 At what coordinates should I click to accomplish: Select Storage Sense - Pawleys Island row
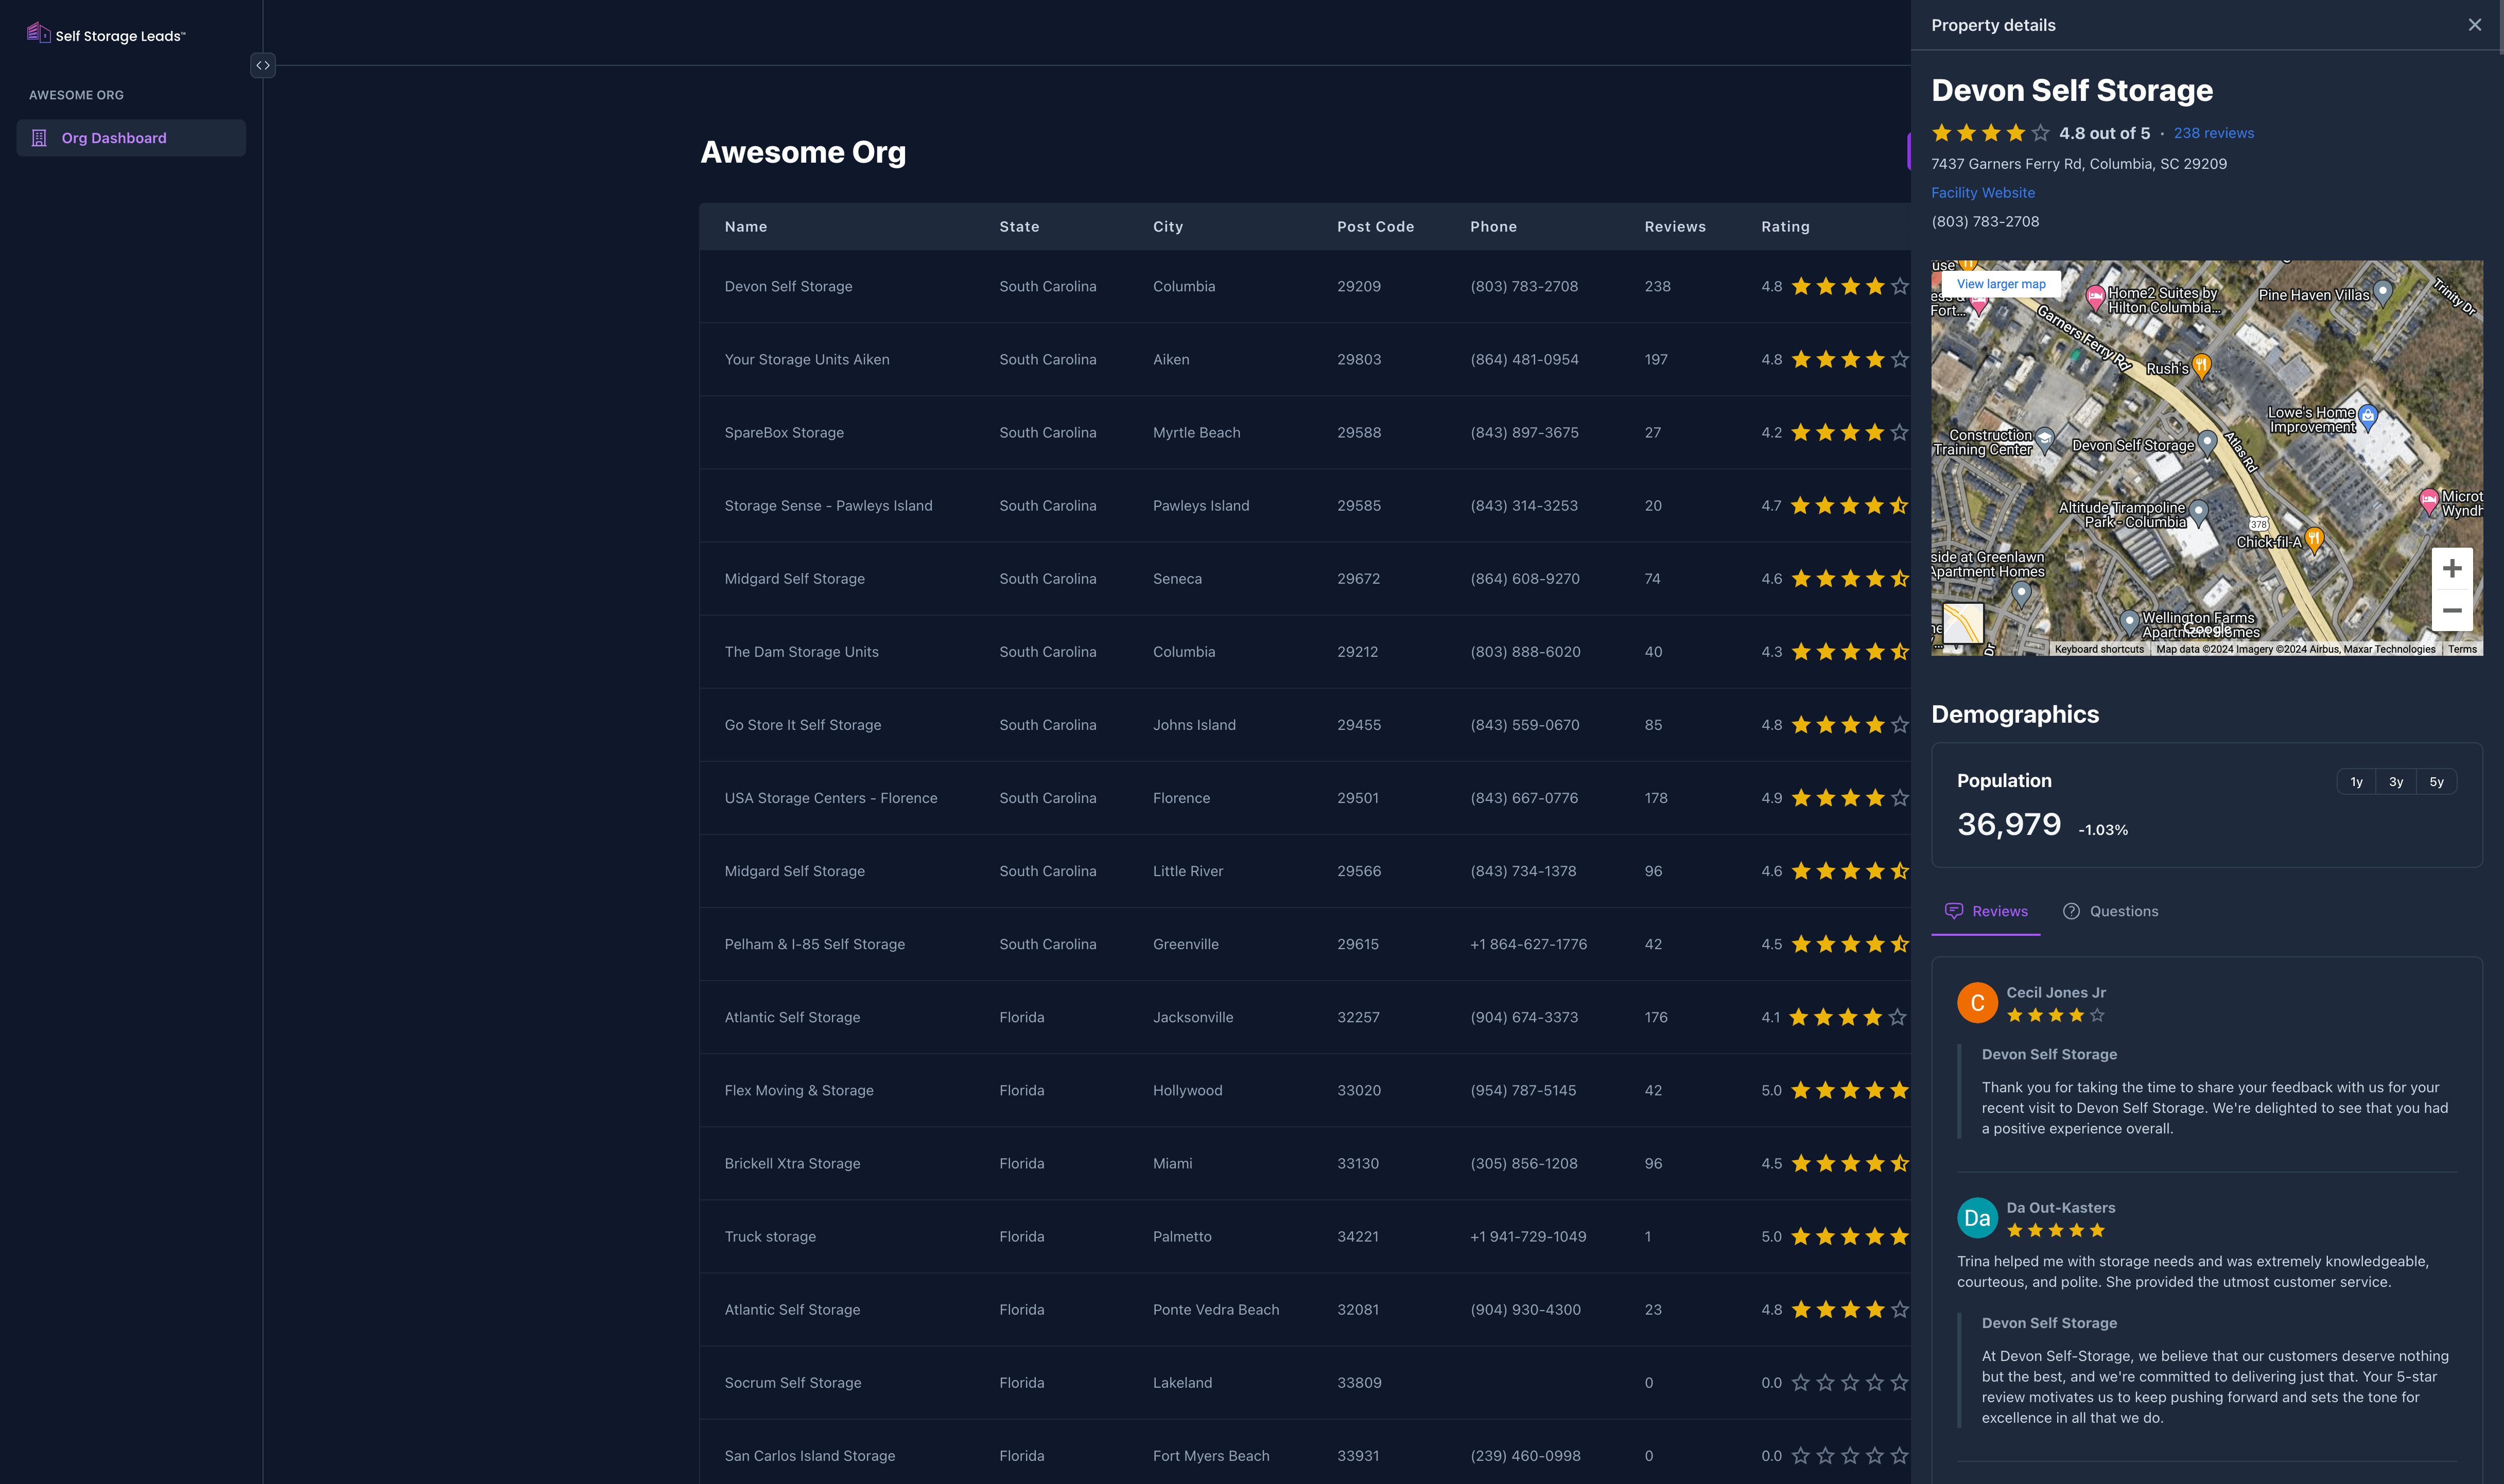1305,505
